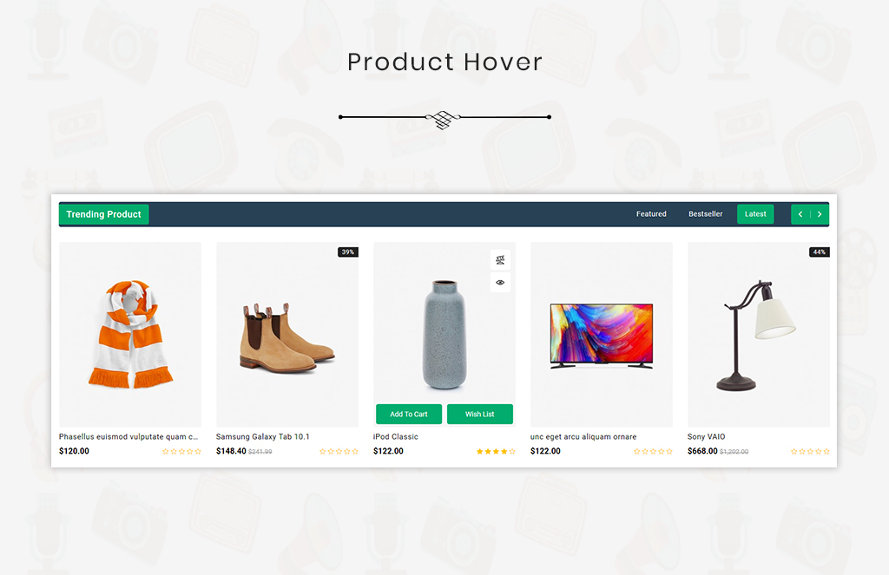Click the compare scales icon on vase
889x575 pixels.
pos(500,260)
